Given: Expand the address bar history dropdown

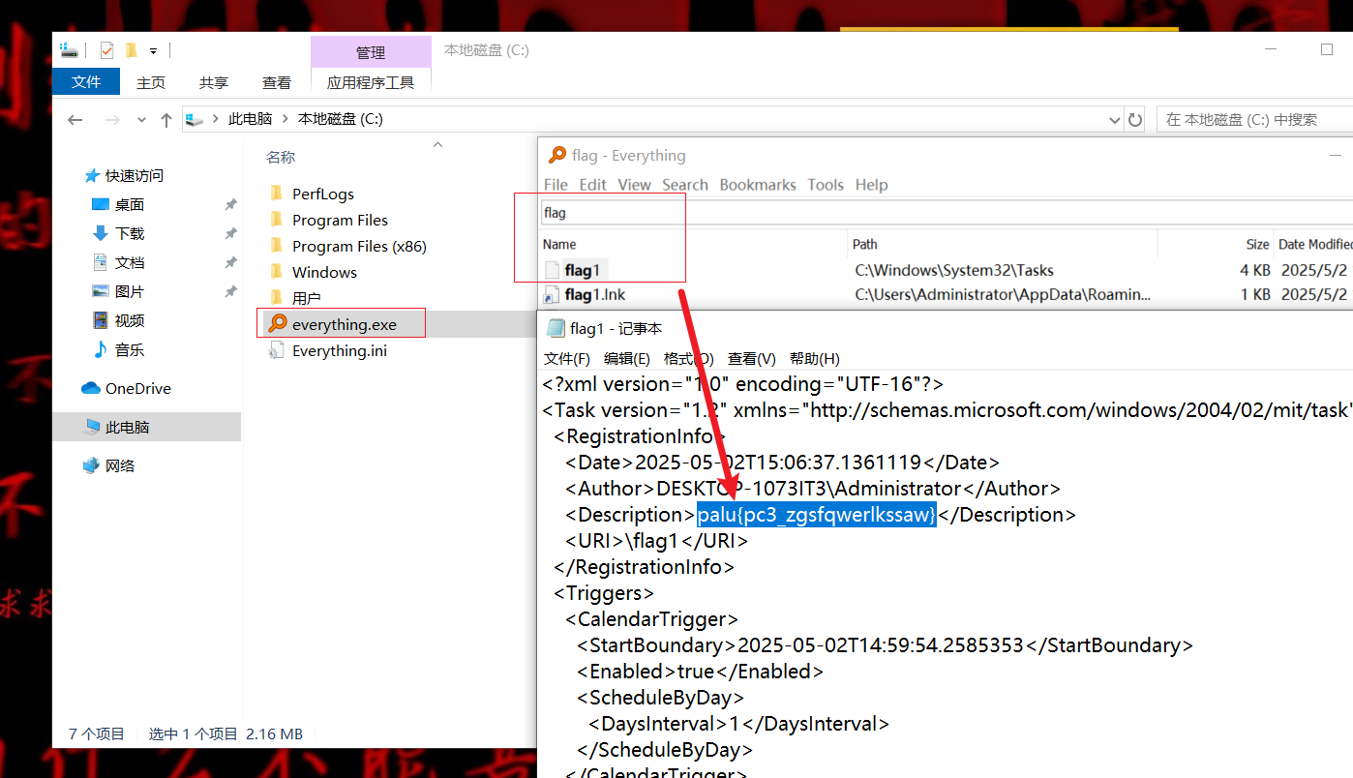Looking at the screenshot, I should (x=1114, y=119).
